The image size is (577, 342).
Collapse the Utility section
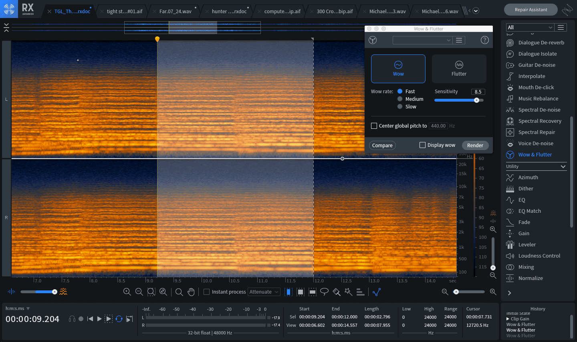pos(563,166)
